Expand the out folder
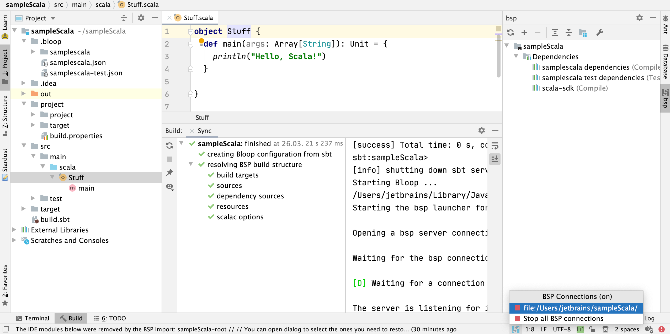The width and height of the screenshot is (670, 334). point(23,94)
